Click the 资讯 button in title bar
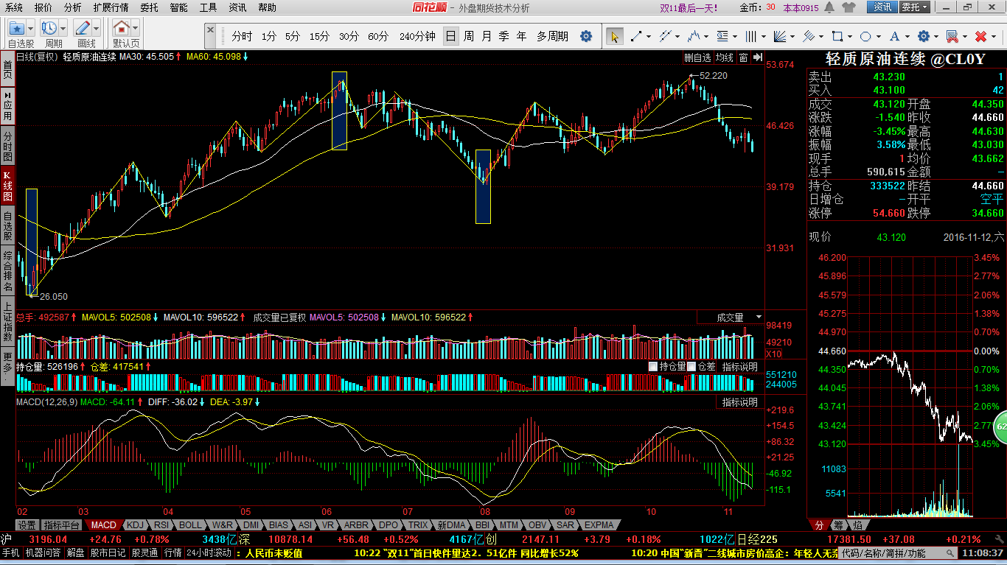 click(882, 7)
